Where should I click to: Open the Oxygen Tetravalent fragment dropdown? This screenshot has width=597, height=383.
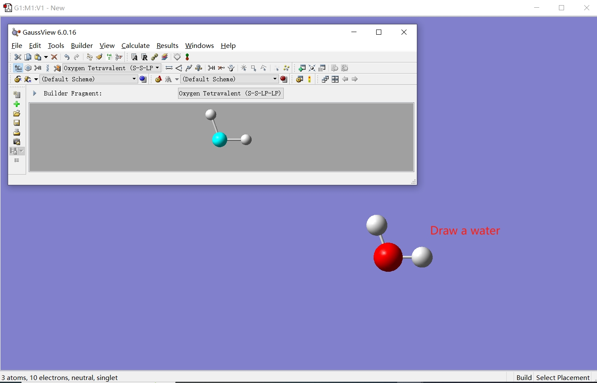point(112,68)
